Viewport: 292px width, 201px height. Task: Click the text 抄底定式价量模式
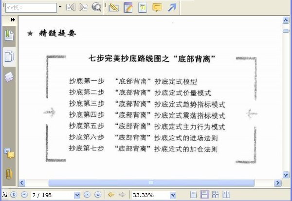(x=183, y=93)
